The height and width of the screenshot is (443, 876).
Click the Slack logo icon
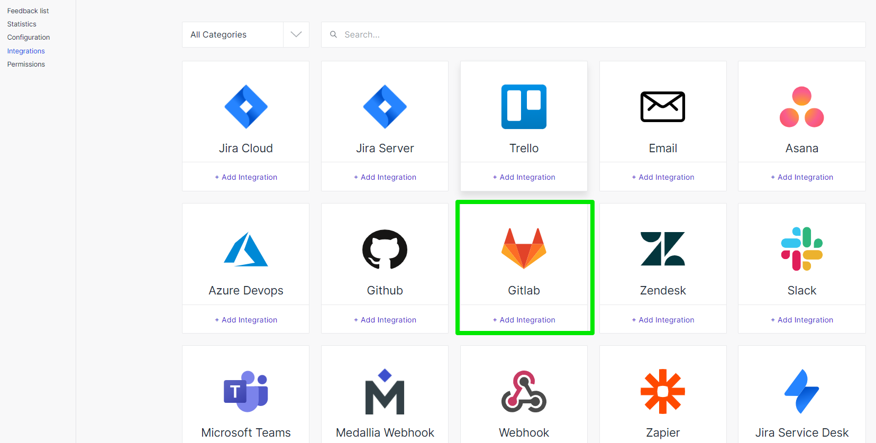tap(802, 249)
